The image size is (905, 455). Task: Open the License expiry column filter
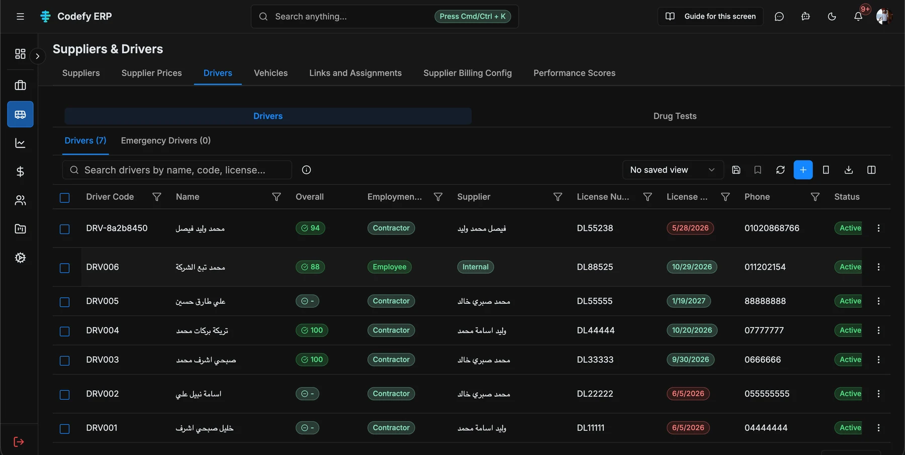(726, 197)
